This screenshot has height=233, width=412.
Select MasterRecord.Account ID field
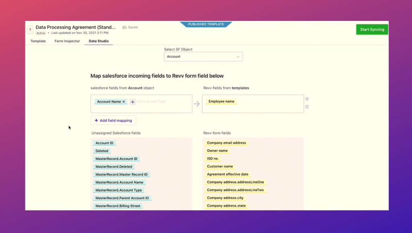[x=116, y=159]
